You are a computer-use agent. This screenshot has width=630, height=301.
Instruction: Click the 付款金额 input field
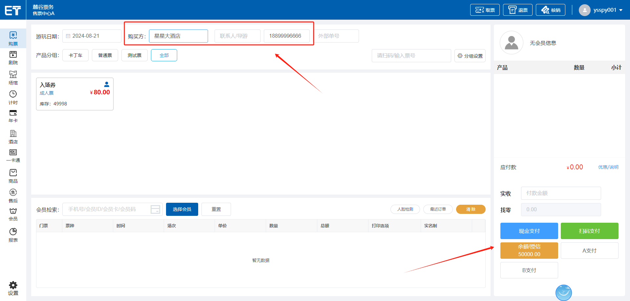pos(561,193)
